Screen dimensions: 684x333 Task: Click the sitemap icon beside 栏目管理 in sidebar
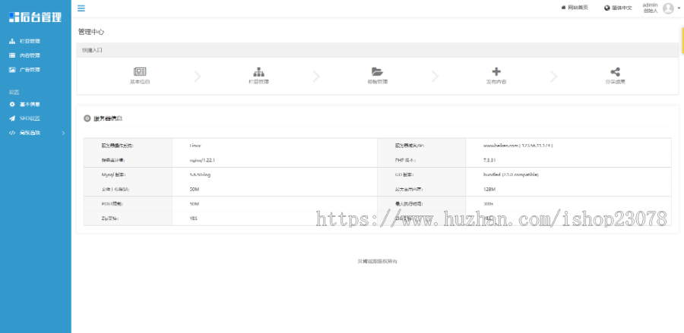(x=12, y=42)
